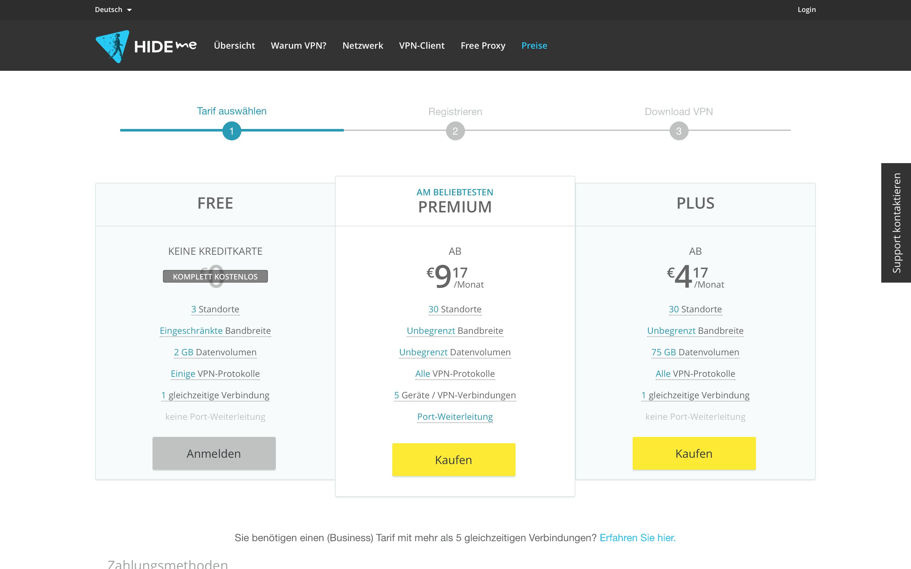
Task: Click the FREE plan heading
Action: click(215, 203)
